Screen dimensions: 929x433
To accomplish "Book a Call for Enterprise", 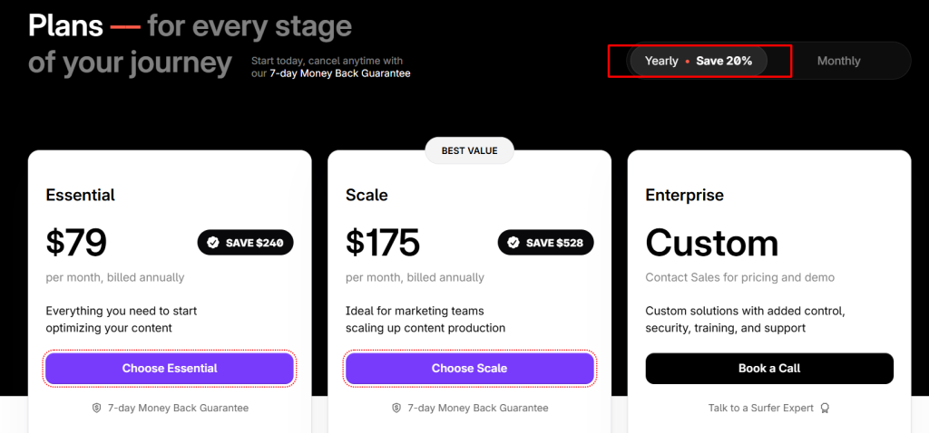I will coord(769,369).
